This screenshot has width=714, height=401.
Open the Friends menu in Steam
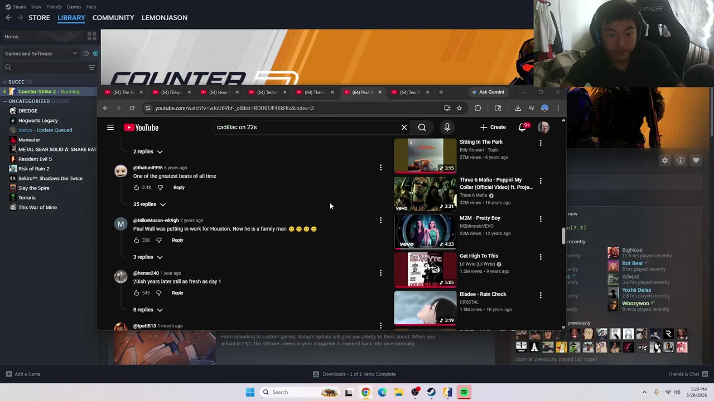(x=54, y=7)
